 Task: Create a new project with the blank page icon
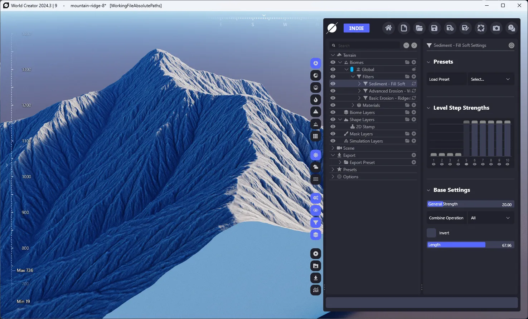[404, 28]
